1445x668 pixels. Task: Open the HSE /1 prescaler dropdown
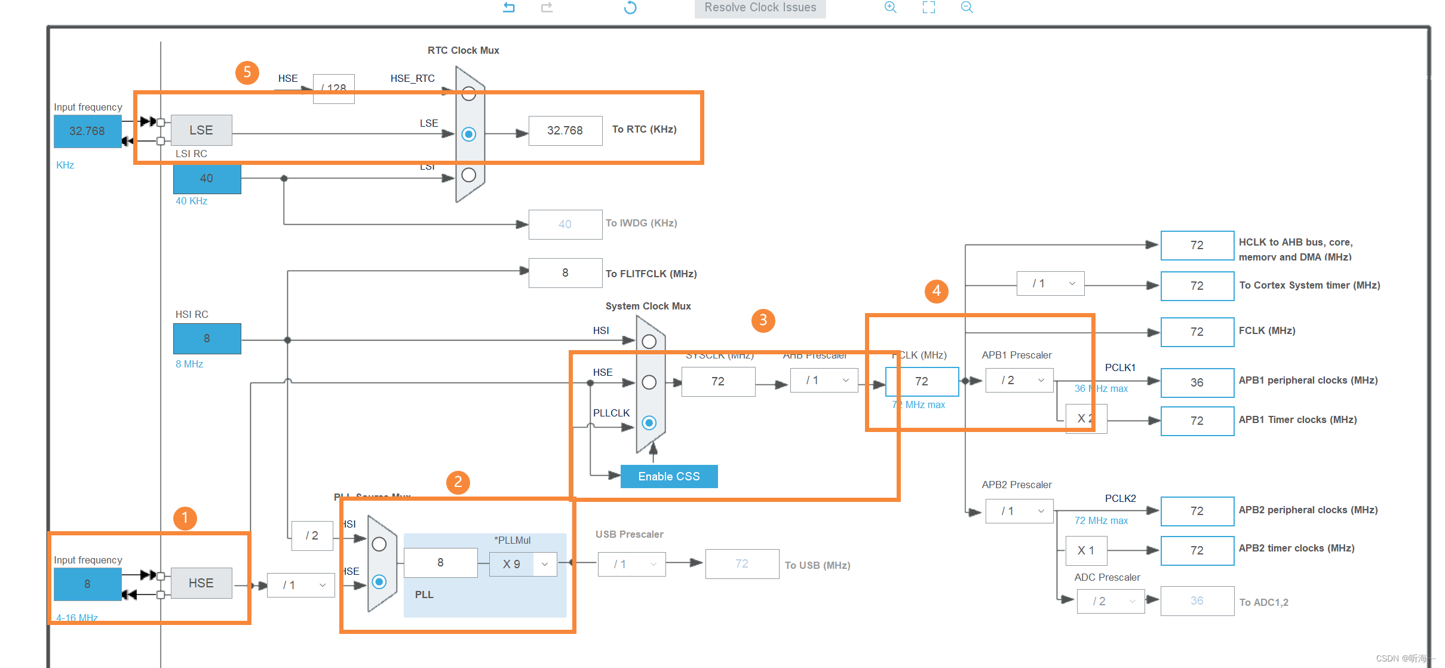[x=301, y=585]
